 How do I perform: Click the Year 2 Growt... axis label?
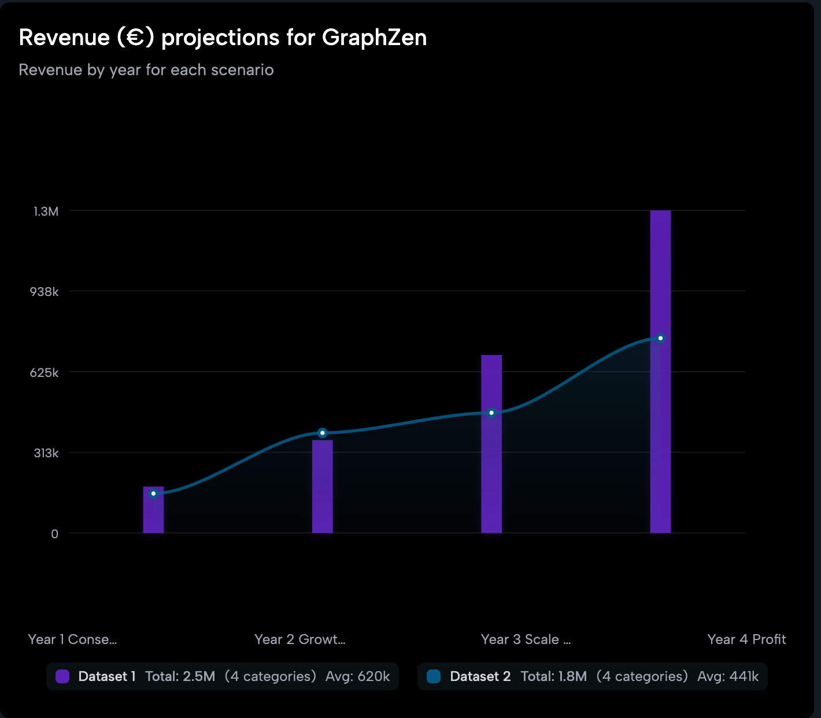(299, 639)
